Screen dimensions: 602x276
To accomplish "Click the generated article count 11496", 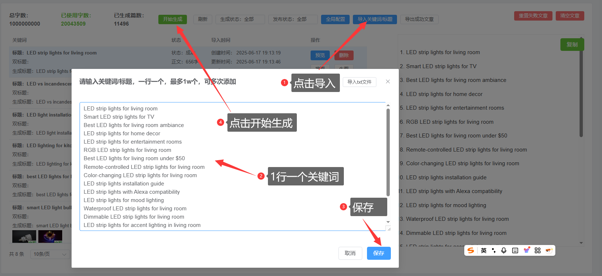I will tap(121, 24).
